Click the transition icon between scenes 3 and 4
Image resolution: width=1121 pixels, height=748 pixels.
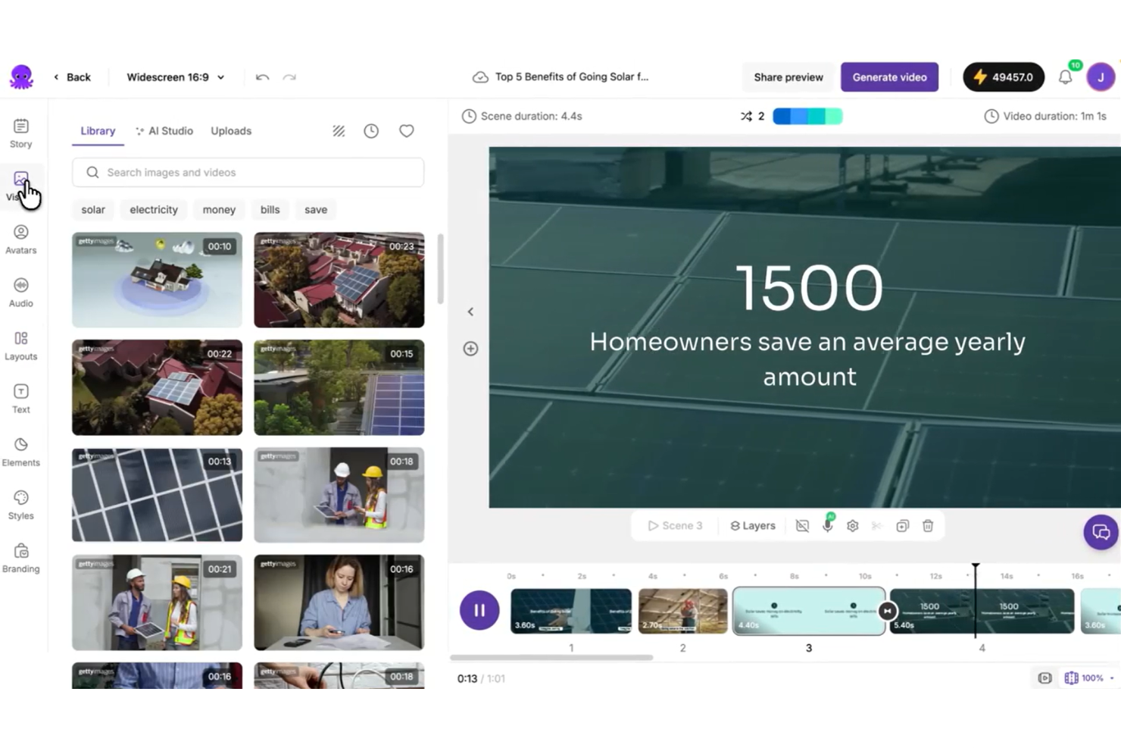[x=888, y=611]
